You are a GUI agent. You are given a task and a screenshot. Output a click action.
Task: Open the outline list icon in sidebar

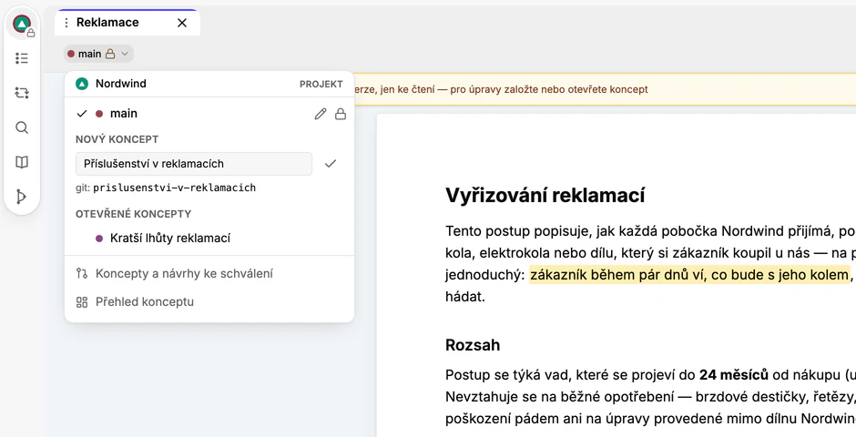22,58
